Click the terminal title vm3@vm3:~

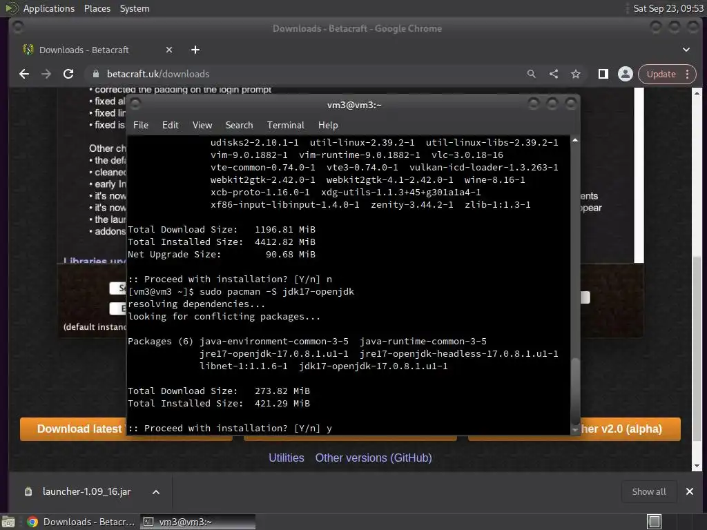point(354,105)
